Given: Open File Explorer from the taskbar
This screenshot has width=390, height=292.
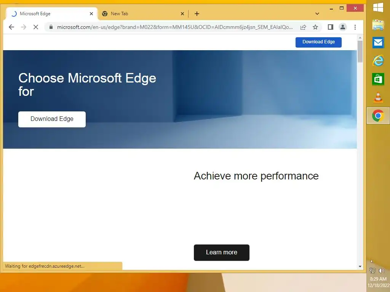Looking at the screenshot, I should pos(378,25).
